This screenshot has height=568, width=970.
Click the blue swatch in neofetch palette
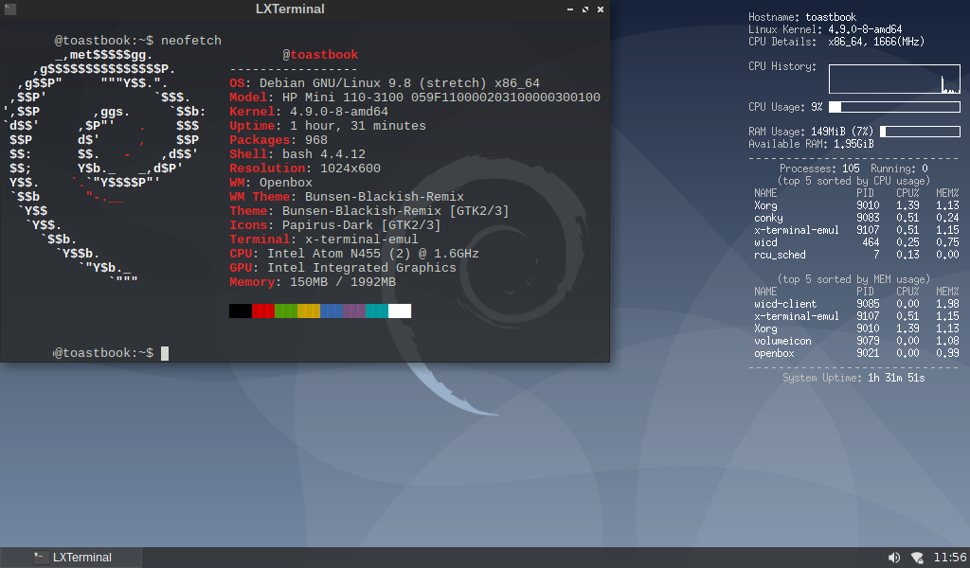(x=332, y=311)
